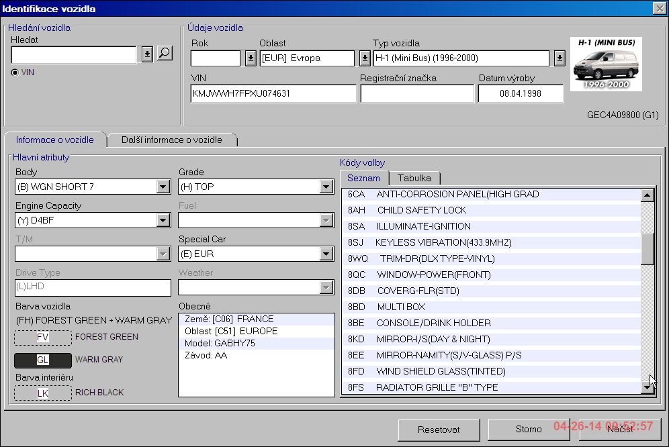The height and width of the screenshot is (447, 669).
Task: Expand the Engine Capacity dropdown
Action: click(x=163, y=220)
